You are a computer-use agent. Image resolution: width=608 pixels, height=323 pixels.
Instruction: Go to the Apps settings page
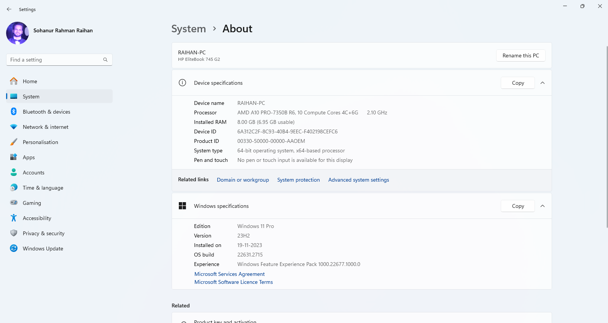29,157
